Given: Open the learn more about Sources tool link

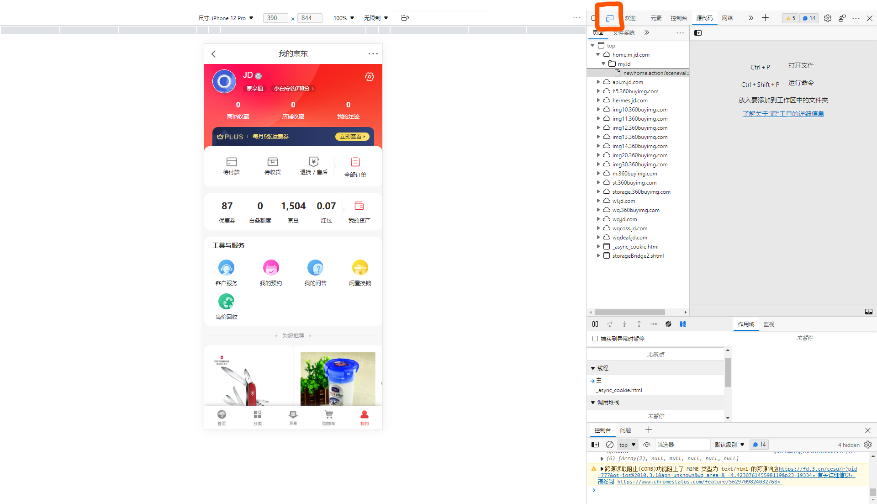Looking at the screenshot, I should (x=783, y=114).
